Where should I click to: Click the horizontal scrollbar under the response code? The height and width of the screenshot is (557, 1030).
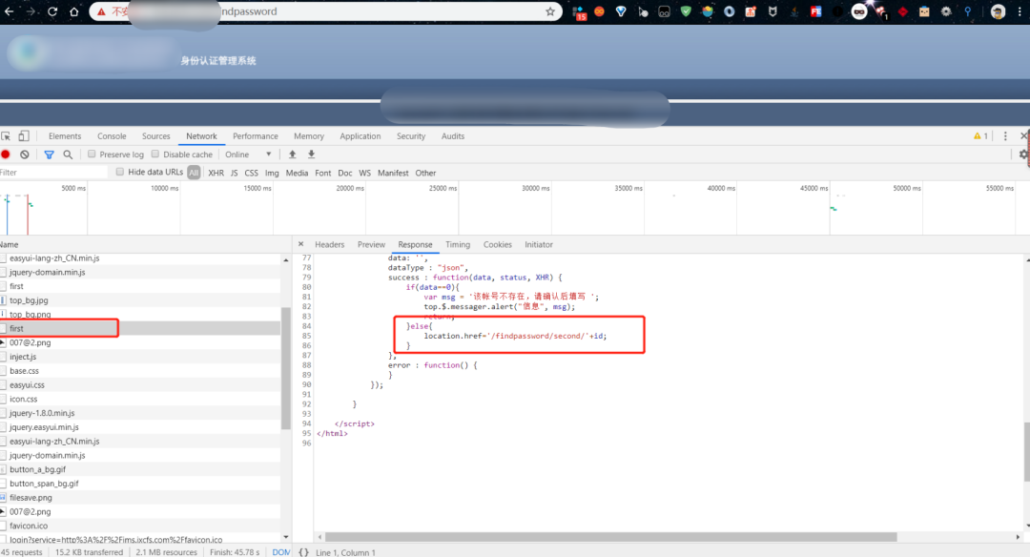click(611, 537)
